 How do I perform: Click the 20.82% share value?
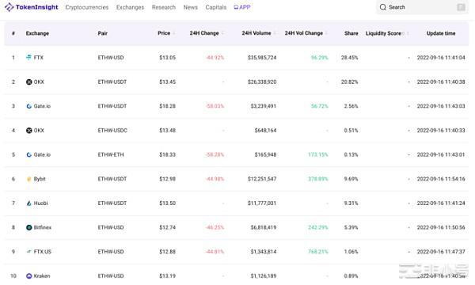350,82
